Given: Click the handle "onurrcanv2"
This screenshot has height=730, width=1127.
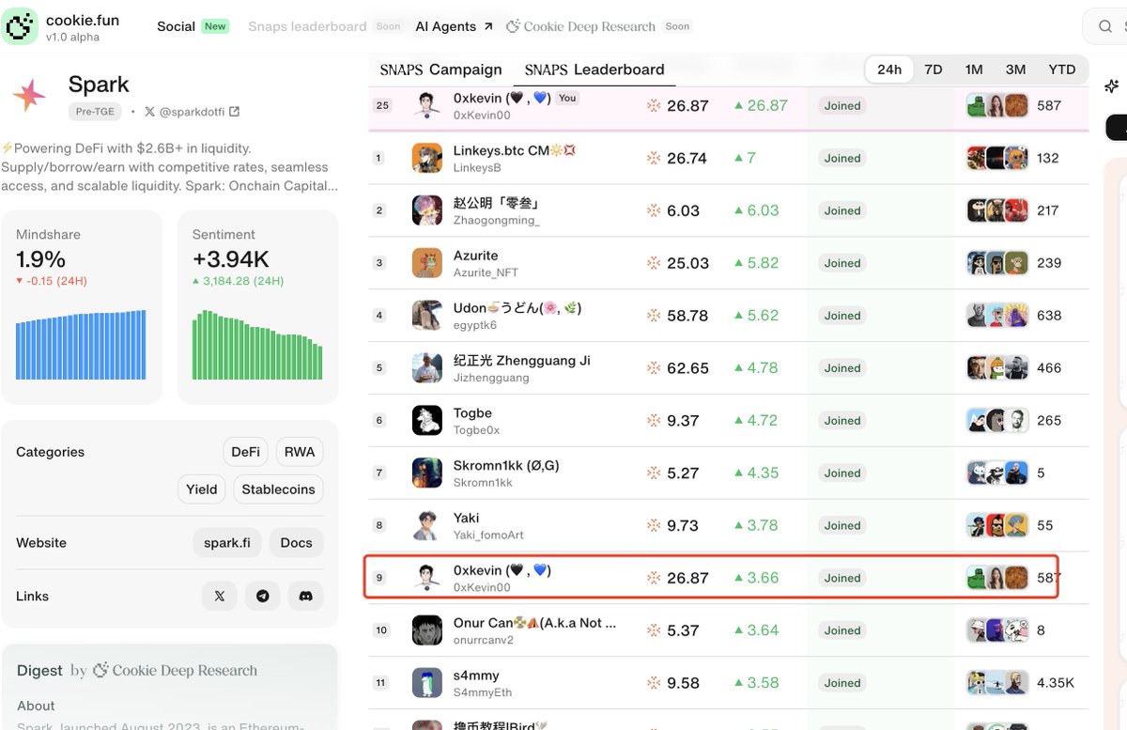Looking at the screenshot, I should click(484, 640).
